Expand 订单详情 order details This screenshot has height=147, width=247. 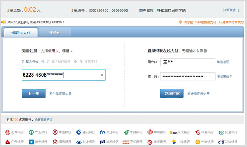click(x=233, y=10)
